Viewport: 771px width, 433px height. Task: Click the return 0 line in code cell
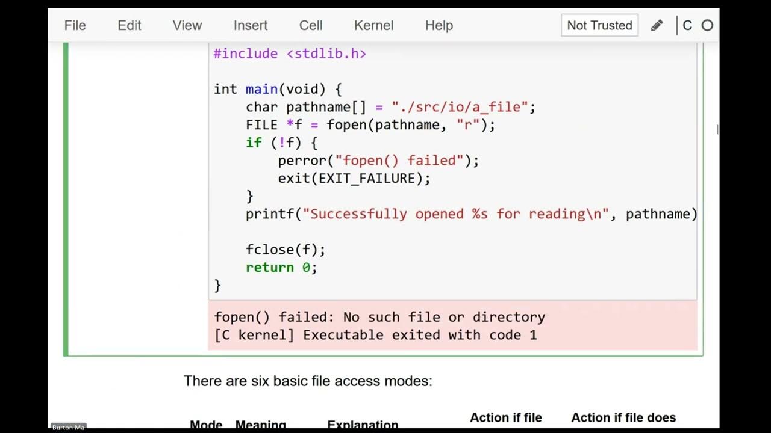281,268
